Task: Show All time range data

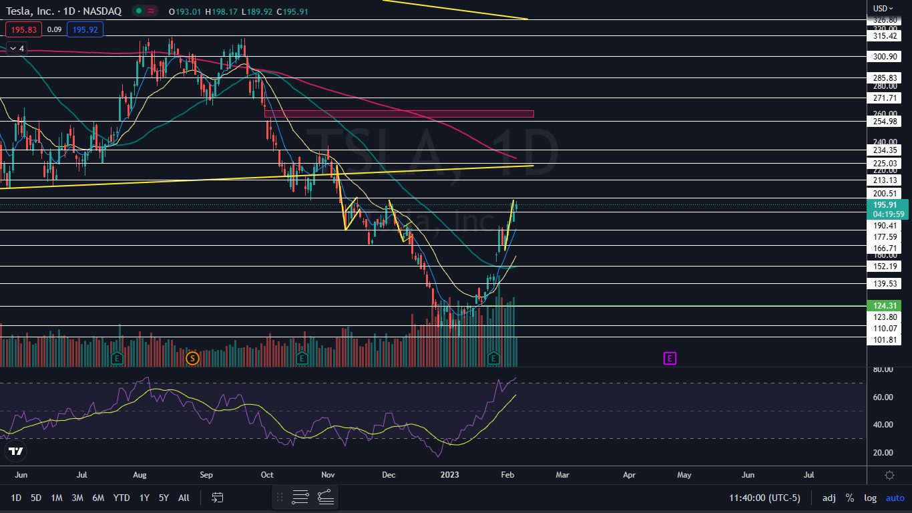Action: point(184,498)
